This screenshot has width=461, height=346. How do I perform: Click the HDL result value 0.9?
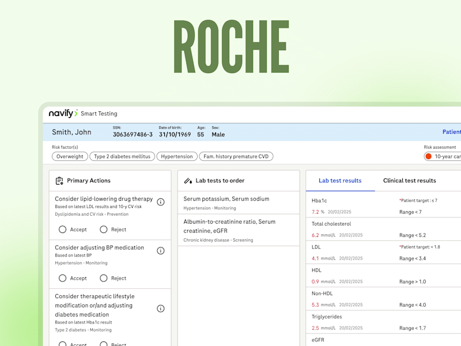[x=315, y=281]
